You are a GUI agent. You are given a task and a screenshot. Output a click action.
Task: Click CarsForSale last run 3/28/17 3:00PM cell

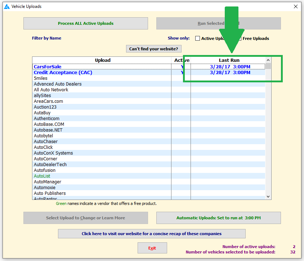[x=228, y=67]
